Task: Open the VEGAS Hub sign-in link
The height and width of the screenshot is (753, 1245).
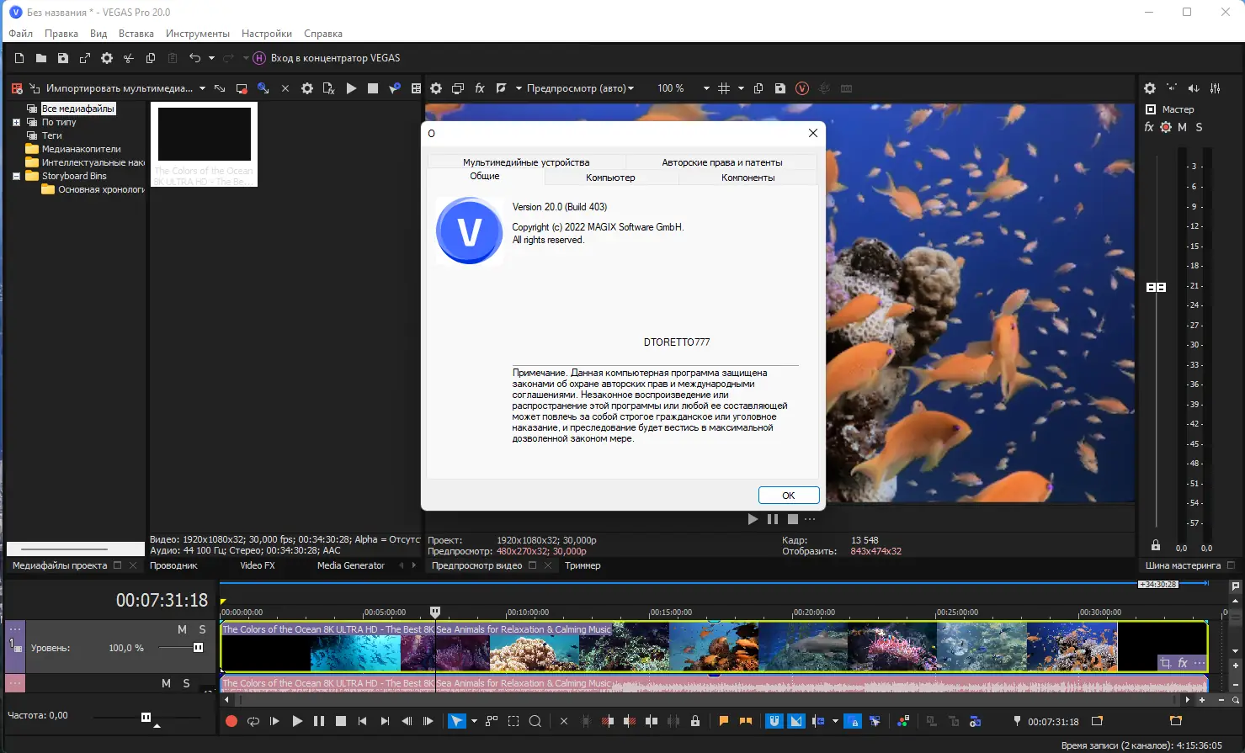Action: 327,58
